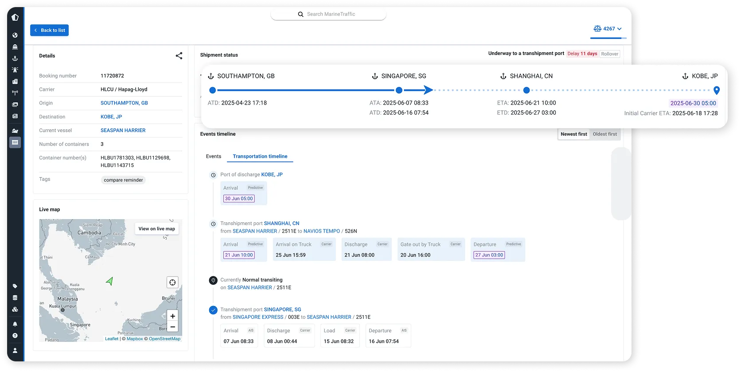The image size is (741, 372).
Task: Open the cubes icon in sidebar
Action: (x=15, y=310)
